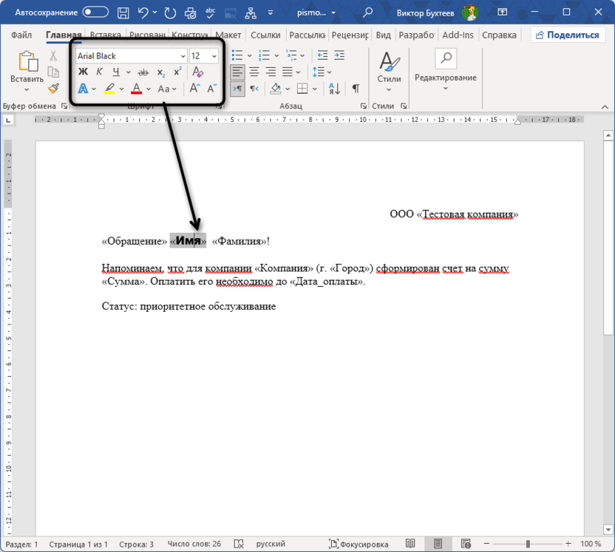This screenshot has height=552, width=615.
Task: Center the text
Action: [254, 72]
